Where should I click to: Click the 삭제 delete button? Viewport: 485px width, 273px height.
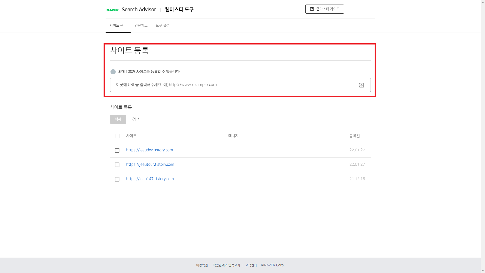tap(118, 119)
